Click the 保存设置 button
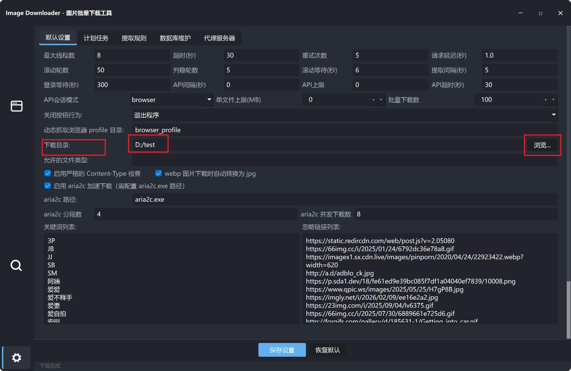 (x=282, y=350)
